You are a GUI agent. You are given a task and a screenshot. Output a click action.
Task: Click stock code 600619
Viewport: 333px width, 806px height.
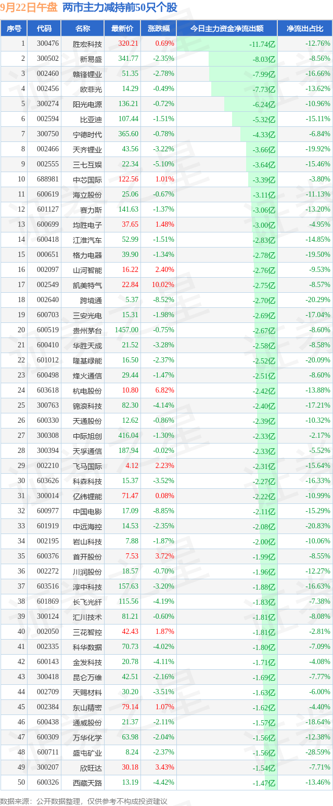point(48,194)
